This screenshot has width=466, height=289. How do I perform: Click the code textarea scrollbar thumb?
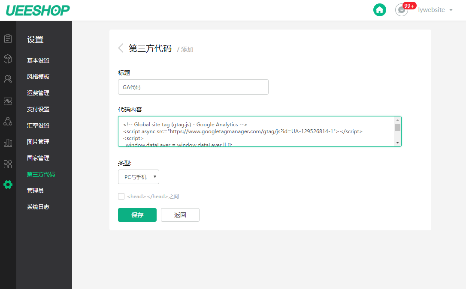pos(398,128)
